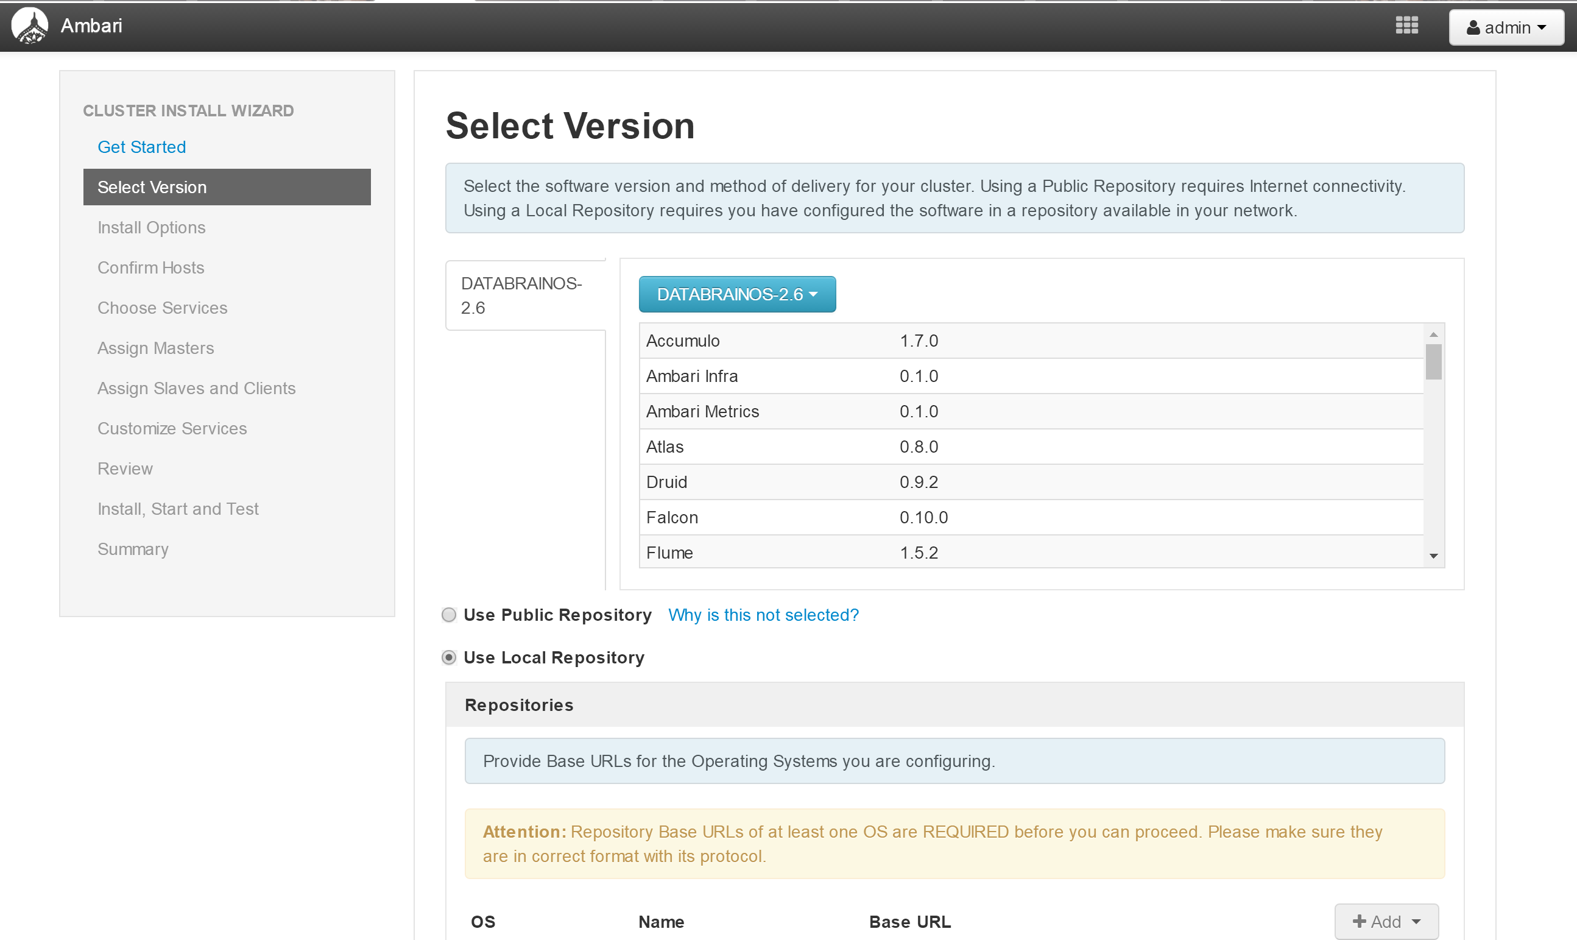1577x940 pixels.
Task: Click Choose Services wizard step
Action: pos(162,308)
